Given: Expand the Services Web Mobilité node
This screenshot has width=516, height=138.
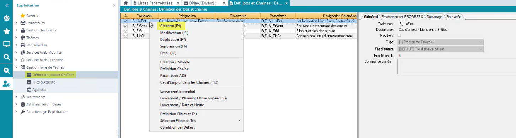Looking at the screenshot, I should (16, 52).
